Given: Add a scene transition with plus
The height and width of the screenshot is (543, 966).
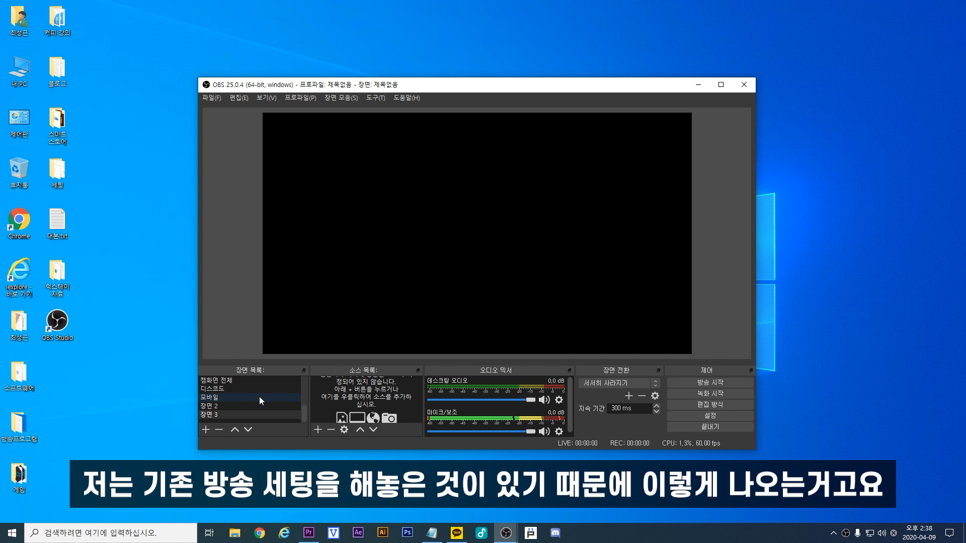Looking at the screenshot, I should (628, 396).
